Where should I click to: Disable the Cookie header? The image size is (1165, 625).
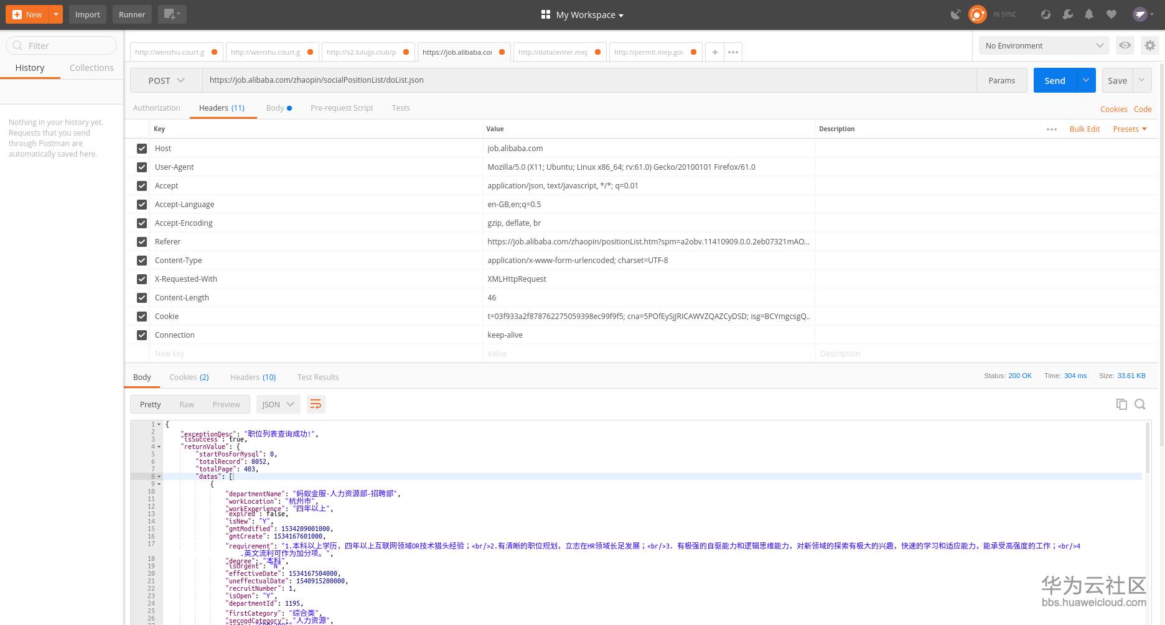pos(142,317)
